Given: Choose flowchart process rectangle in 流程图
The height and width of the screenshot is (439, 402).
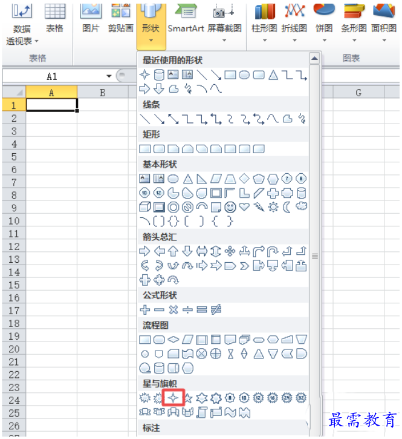Looking at the screenshot, I should click(x=145, y=340).
